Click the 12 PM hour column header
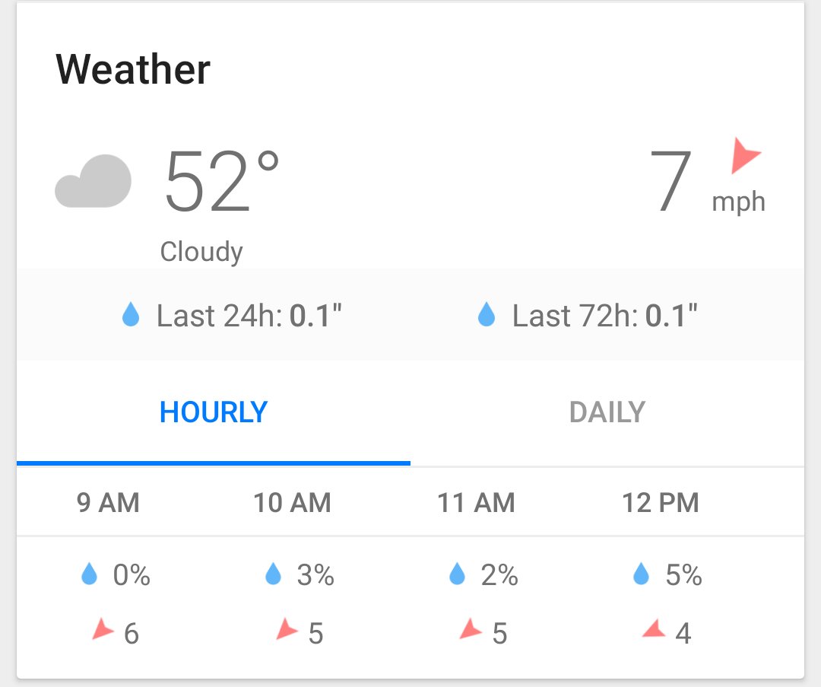 point(661,503)
